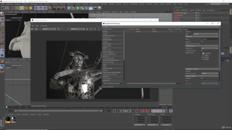
Task: Click the Floor environment icon
Action: coord(91,8)
